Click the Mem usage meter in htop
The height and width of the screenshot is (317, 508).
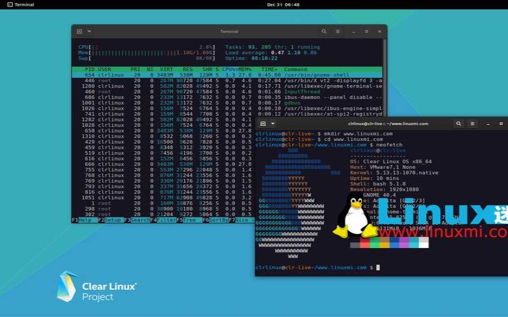[147, 53]
